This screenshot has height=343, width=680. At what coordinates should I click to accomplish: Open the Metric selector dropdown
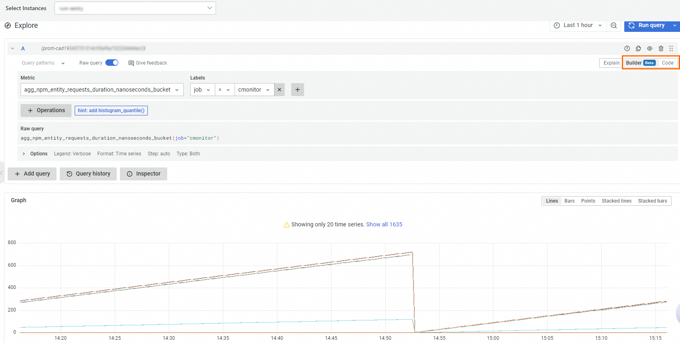pyautogui.click(x=102, y=90)
